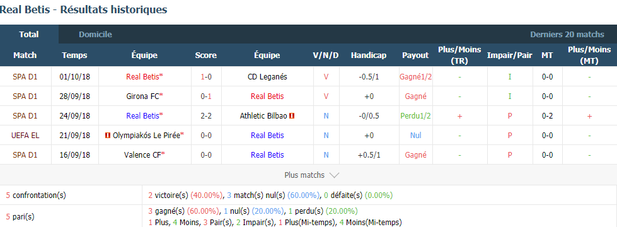617x227 pixels.
Task: Click the Athletic Bilbao team name
Action: [263, 116]
